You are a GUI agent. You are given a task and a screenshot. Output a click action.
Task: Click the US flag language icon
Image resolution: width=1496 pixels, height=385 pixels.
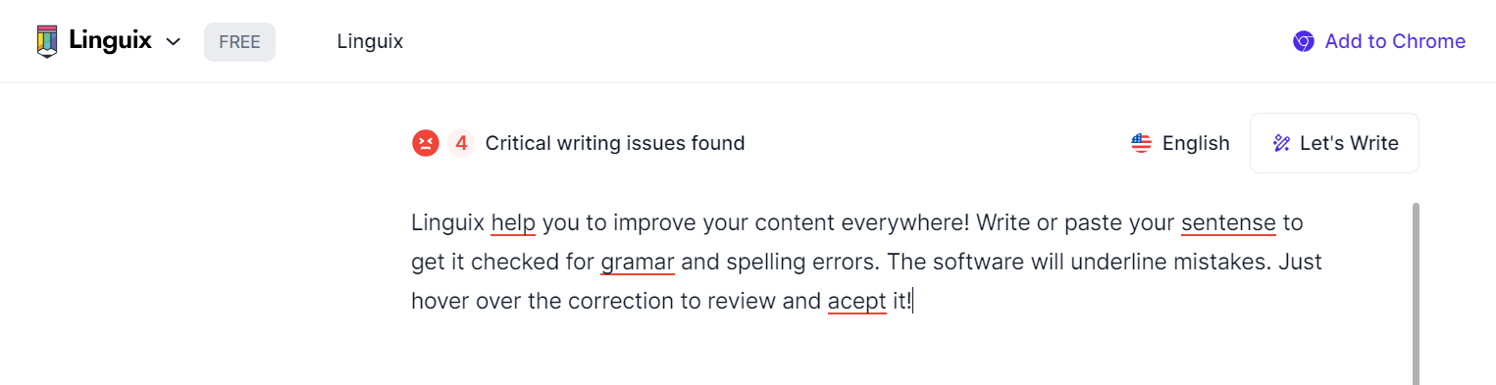[x=1141, y=143]
